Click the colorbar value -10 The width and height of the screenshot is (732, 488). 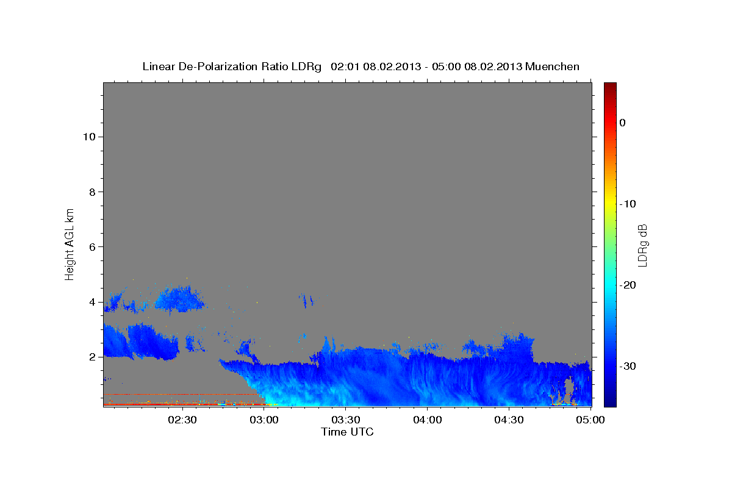tap(628, 204)
